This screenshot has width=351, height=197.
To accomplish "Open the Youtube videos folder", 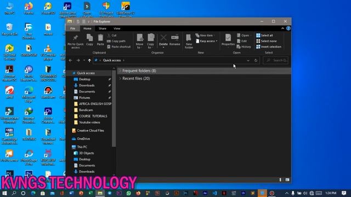I will point(89,123).
